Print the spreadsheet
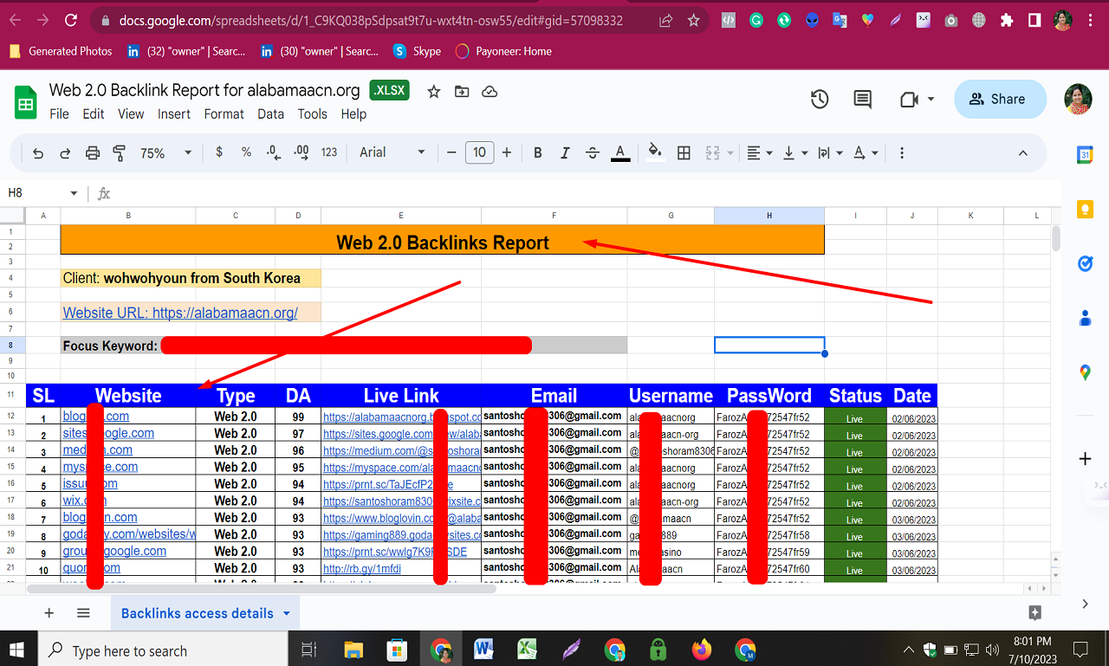The width and height of the screenshot is (1109, 666). tap(93, 152)
